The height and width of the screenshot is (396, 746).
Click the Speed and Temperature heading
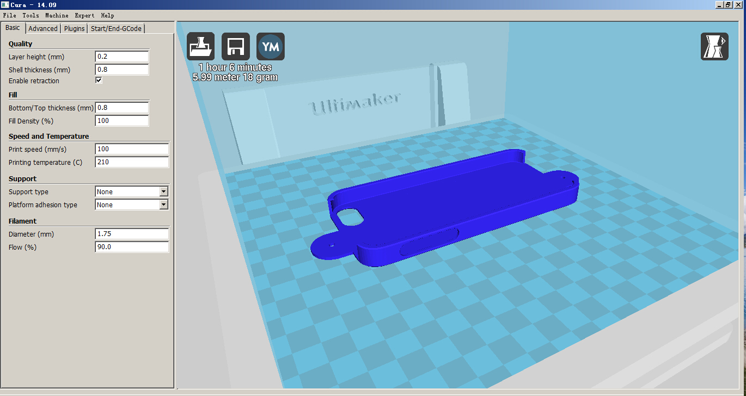click(x=48, y=136)
